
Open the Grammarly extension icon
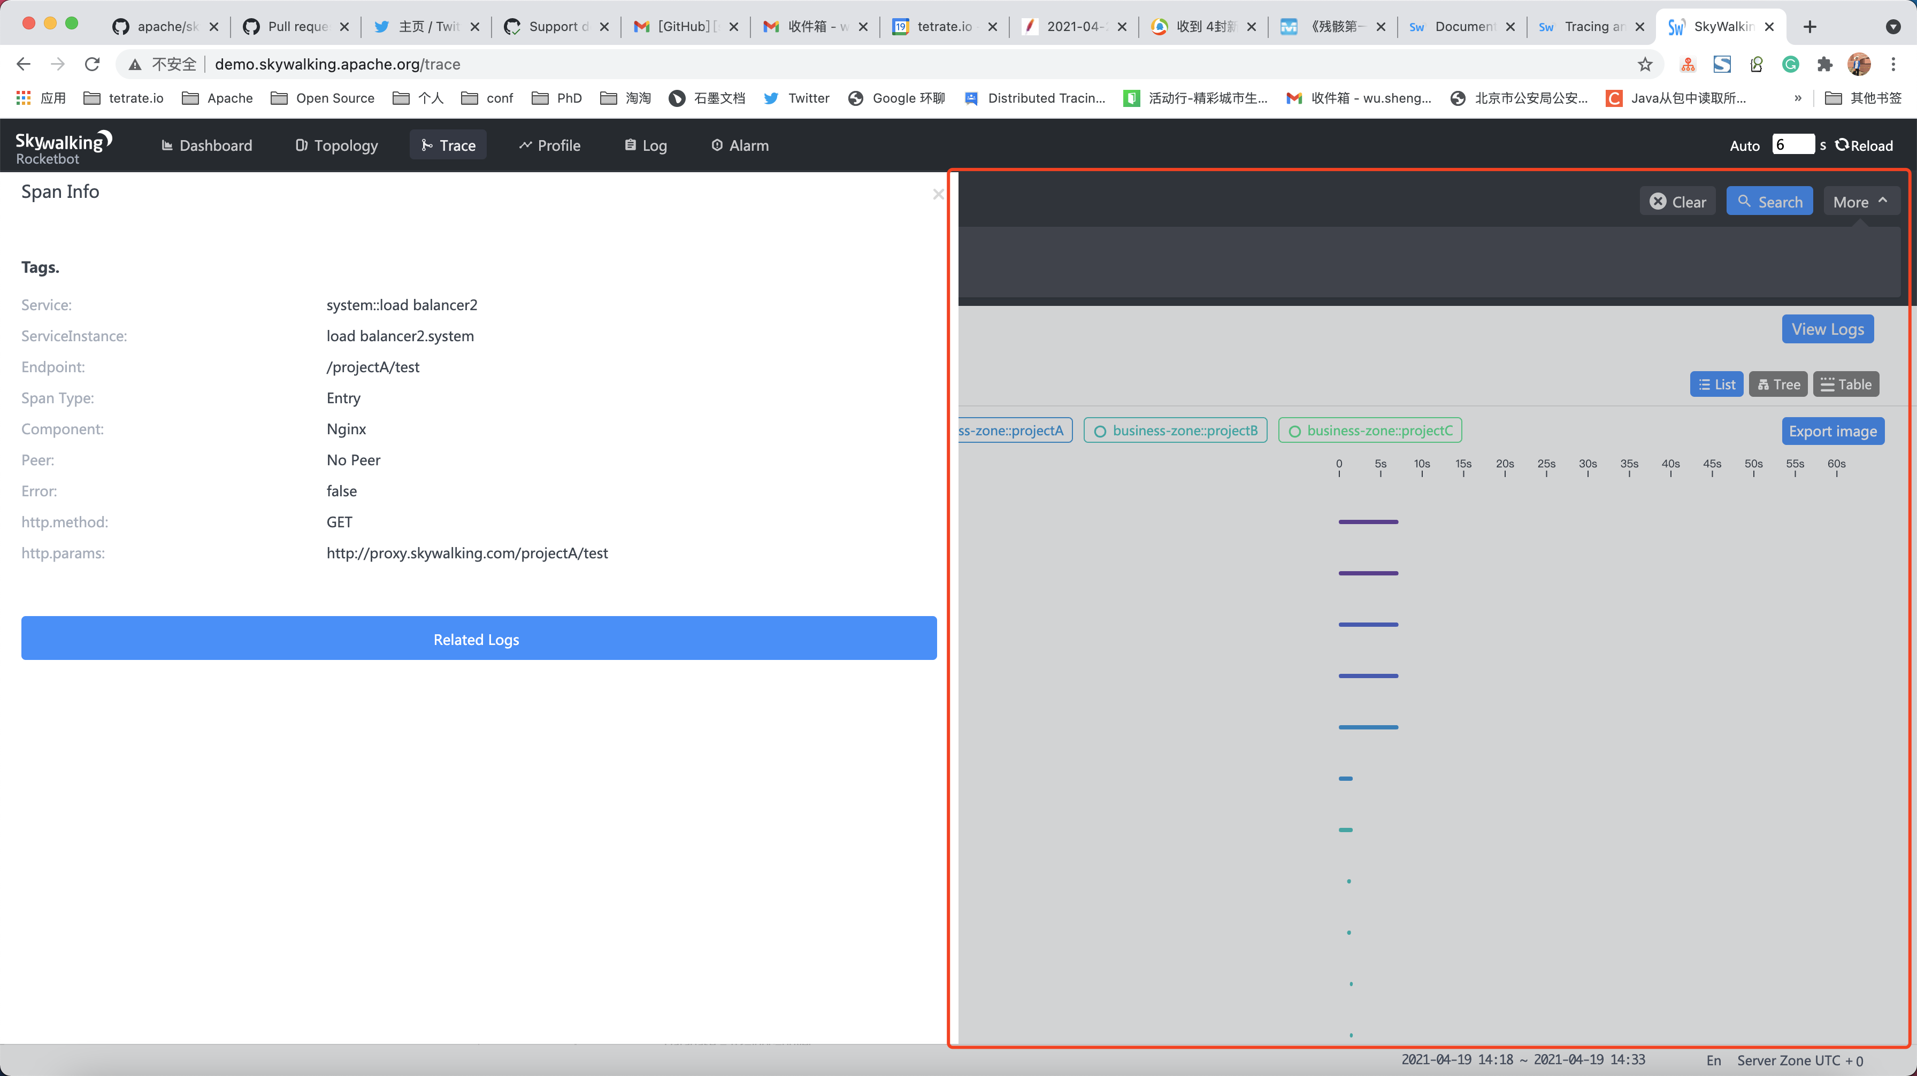[1790, 65]
